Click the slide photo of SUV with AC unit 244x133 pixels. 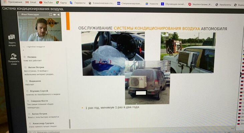point(147,82)
